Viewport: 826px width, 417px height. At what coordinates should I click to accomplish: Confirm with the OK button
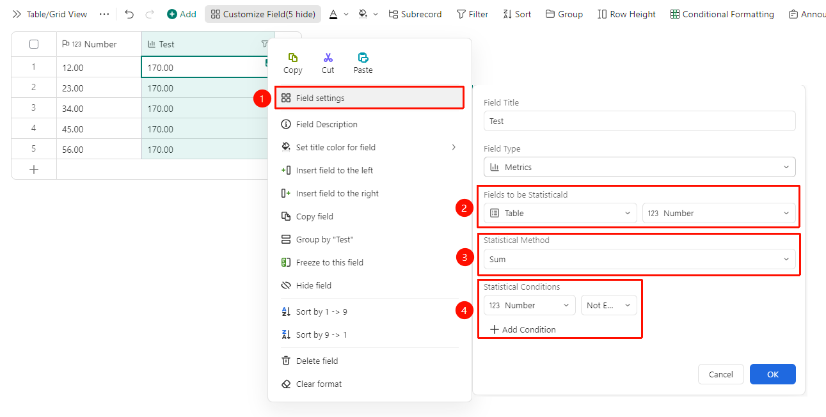click(773, 374)
